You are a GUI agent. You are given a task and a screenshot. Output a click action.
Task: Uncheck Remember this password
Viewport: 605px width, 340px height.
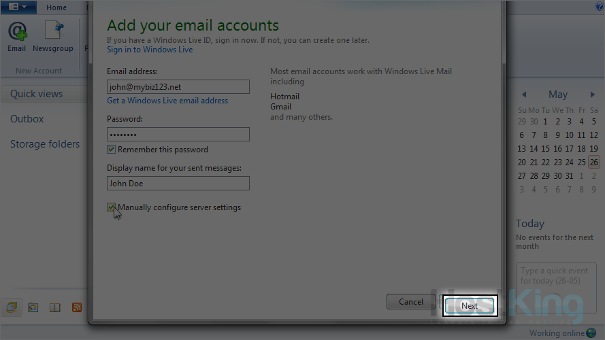112,150
